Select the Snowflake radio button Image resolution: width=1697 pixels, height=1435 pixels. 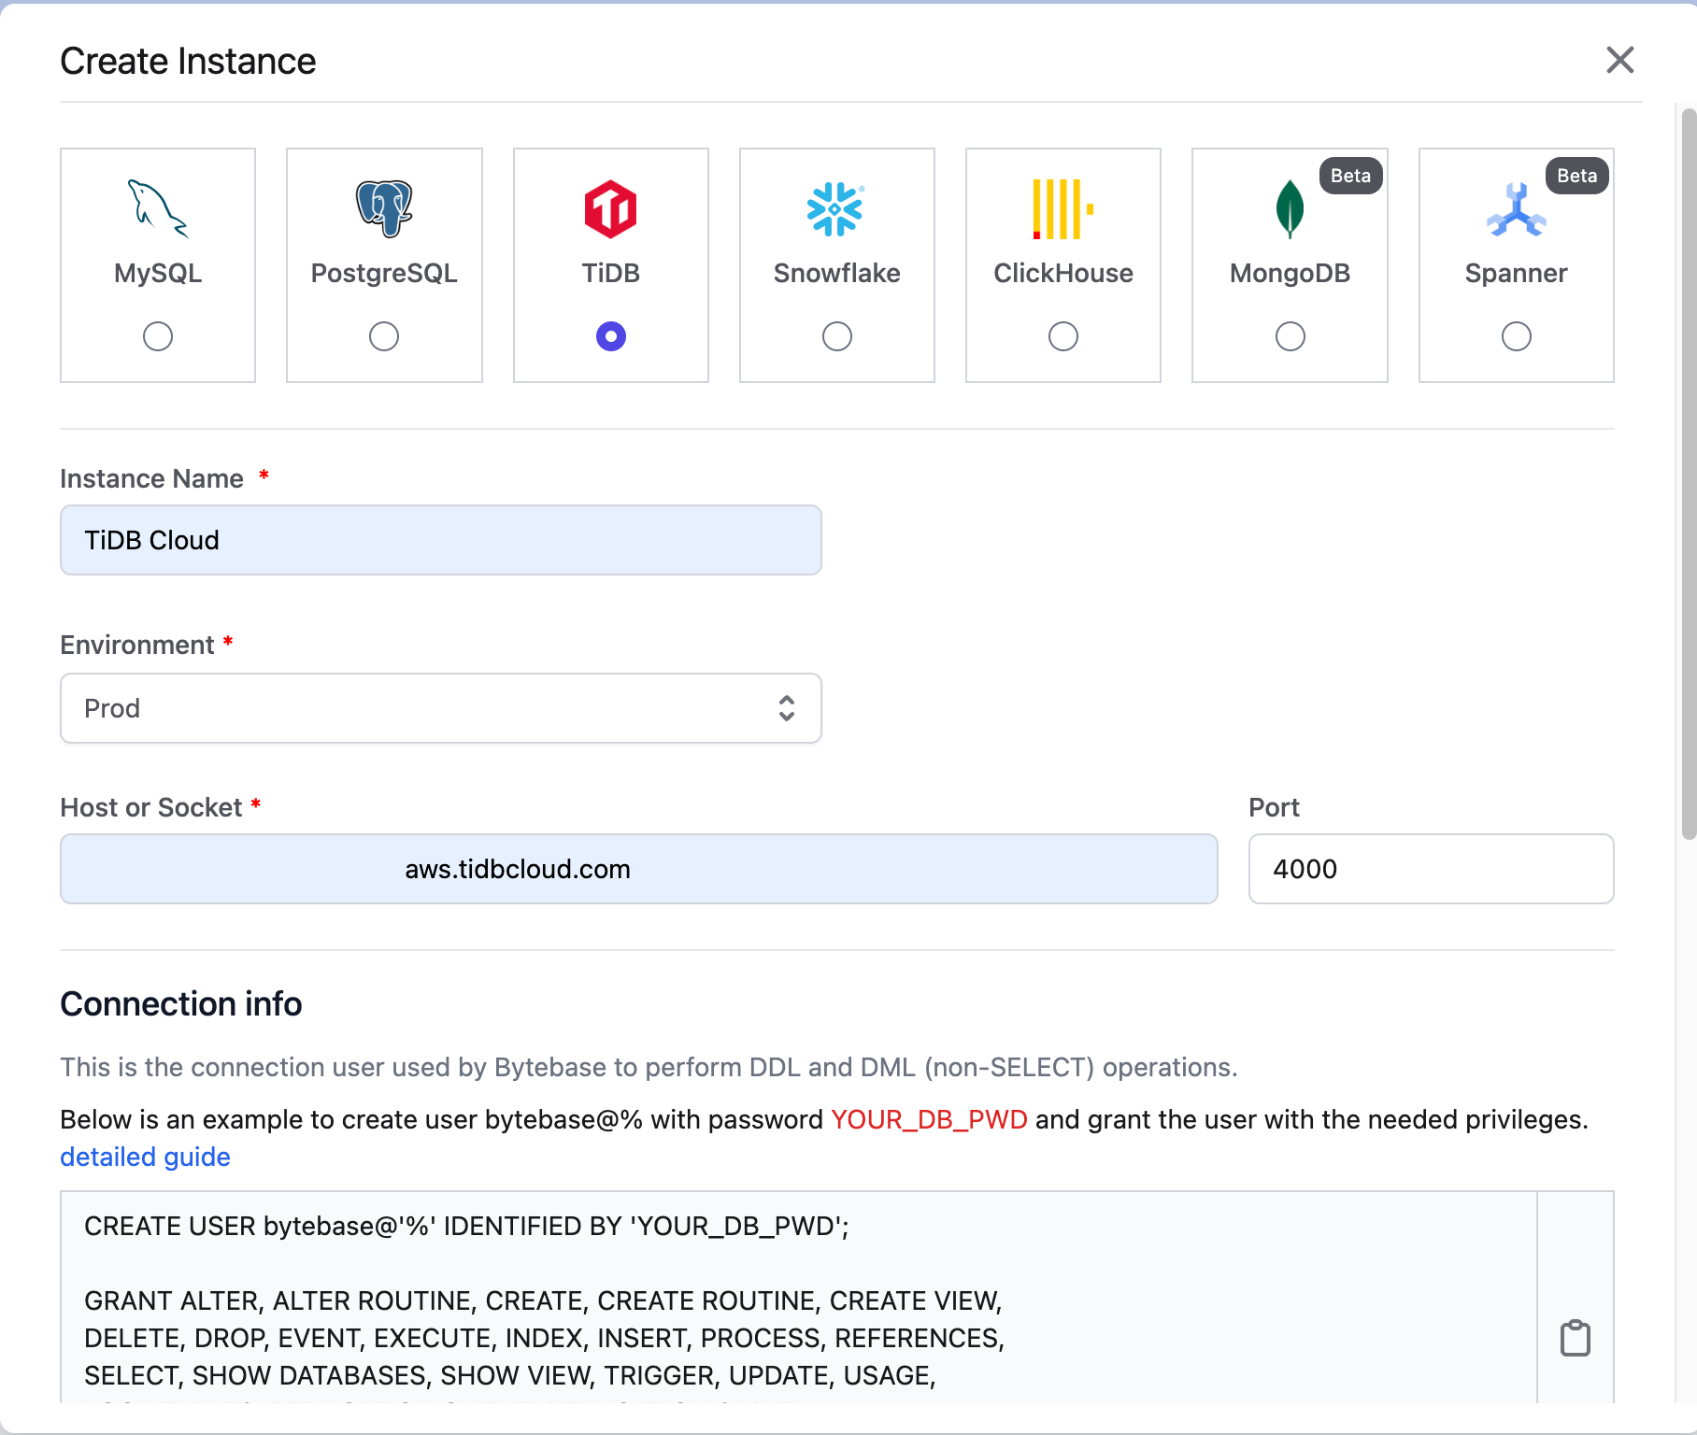[836, 335]
